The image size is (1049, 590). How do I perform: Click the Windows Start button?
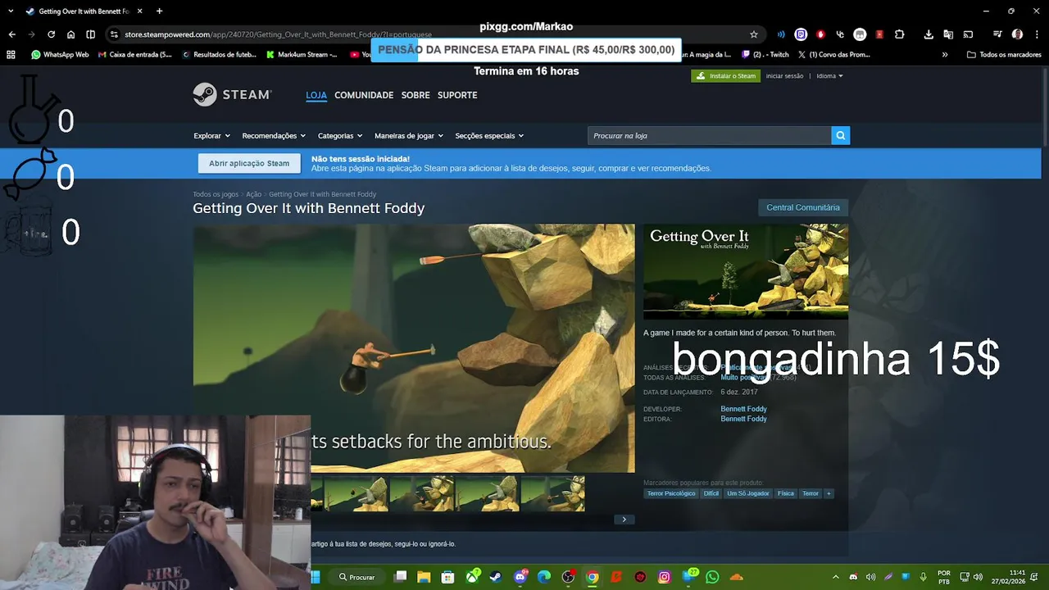[316, 577]
